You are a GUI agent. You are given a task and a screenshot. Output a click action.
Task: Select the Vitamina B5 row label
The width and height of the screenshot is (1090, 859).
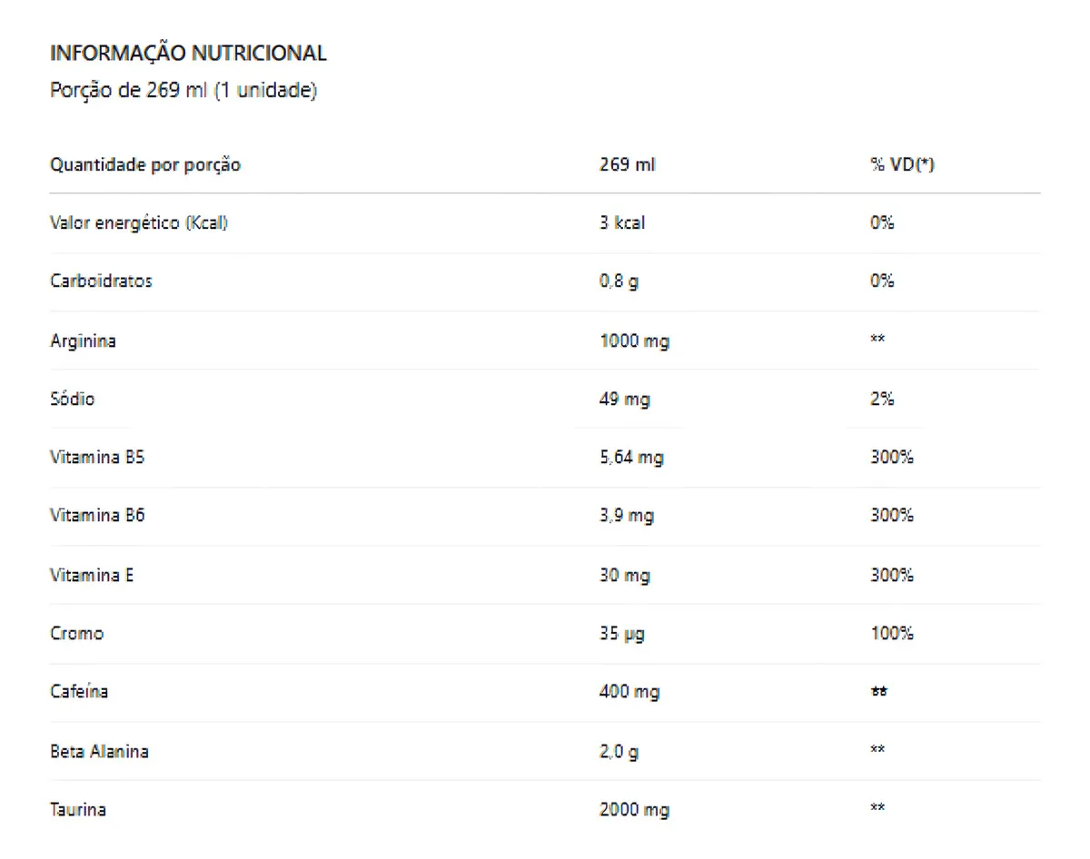click(x=97, y=457)
